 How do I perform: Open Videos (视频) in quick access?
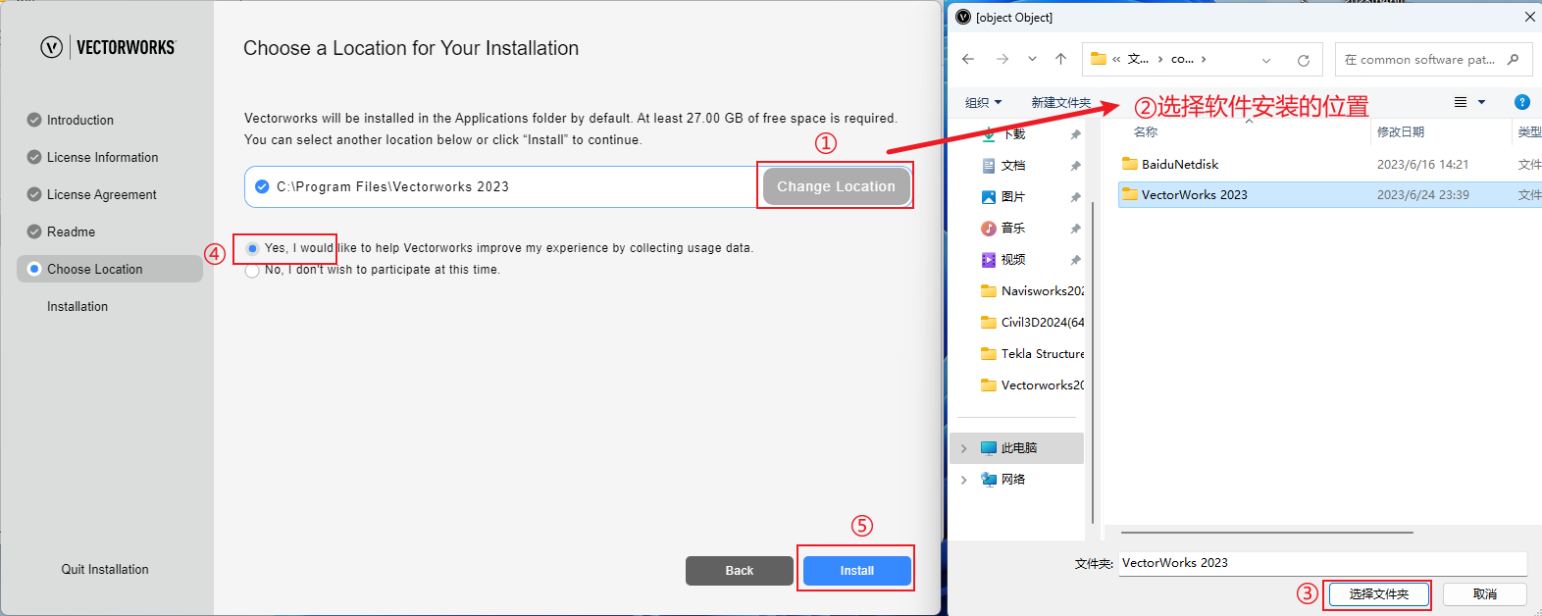tap(1013, 259)
